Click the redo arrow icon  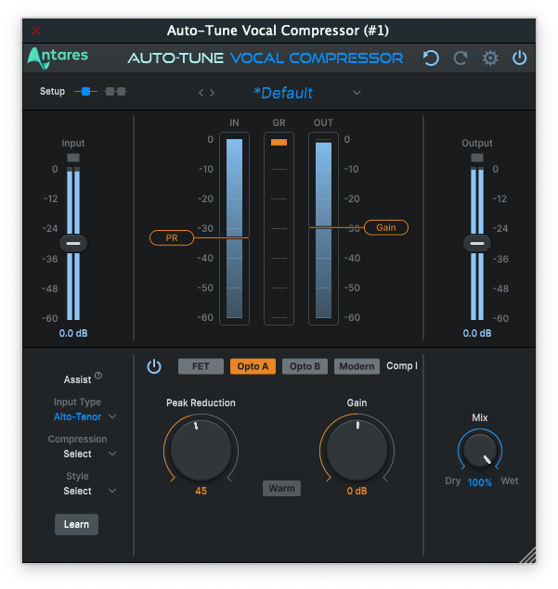(x=461, y=58)
